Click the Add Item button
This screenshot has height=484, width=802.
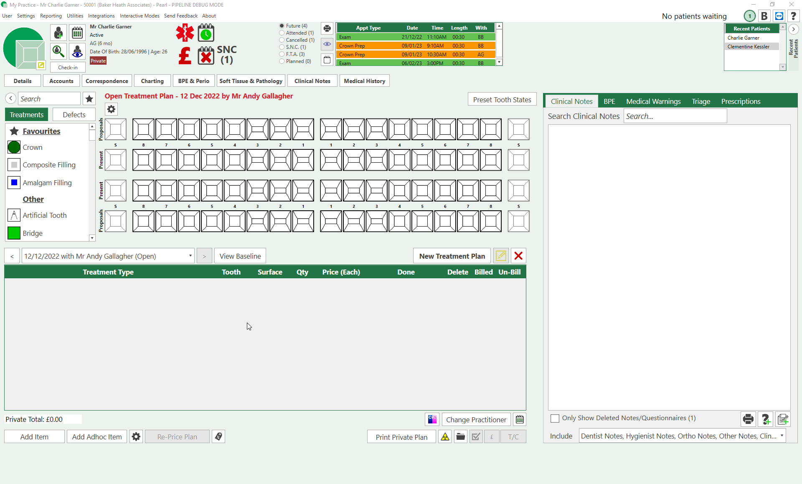tap(34, 437)
